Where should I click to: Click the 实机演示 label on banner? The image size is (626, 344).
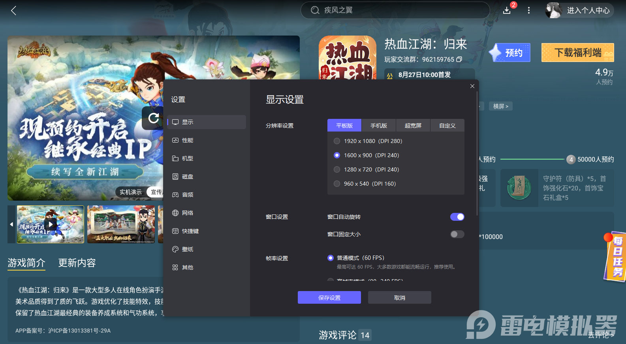[131, 192]
